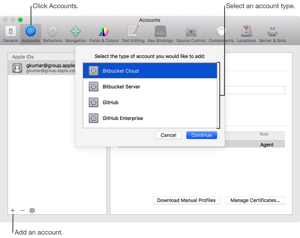Click Download Manual Profiles button

point(186,200)
